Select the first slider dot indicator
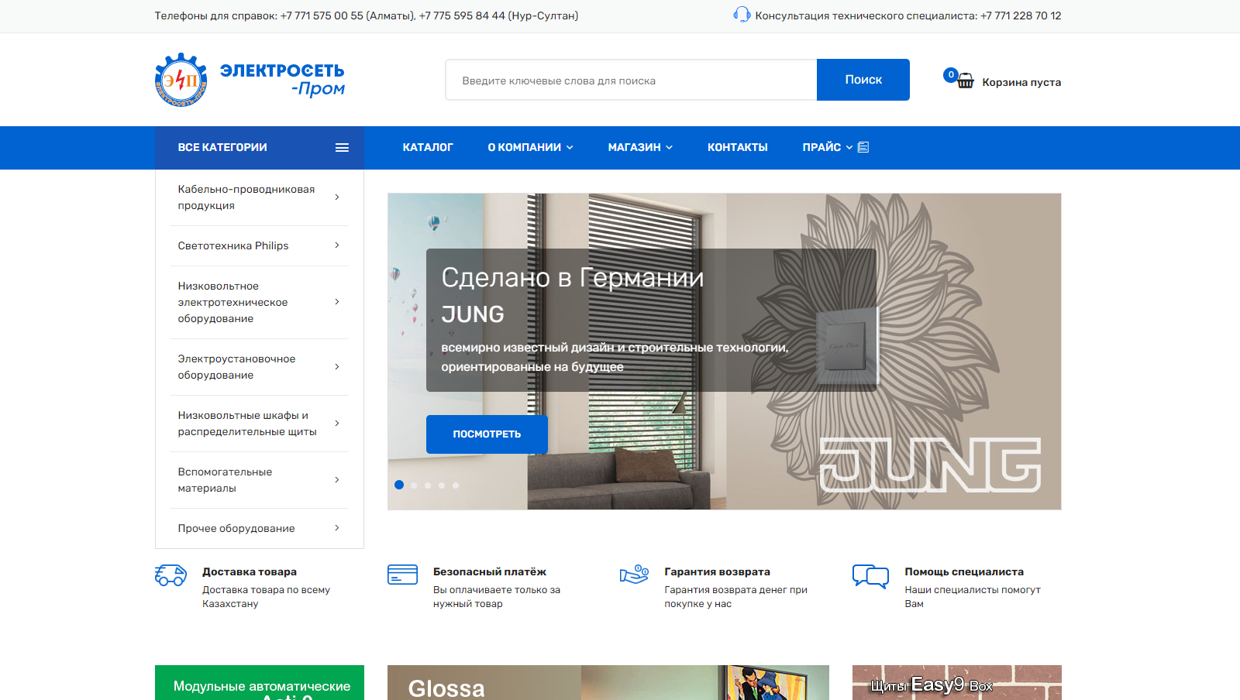Screen dimensions: 1240x700 click(399, 485)
